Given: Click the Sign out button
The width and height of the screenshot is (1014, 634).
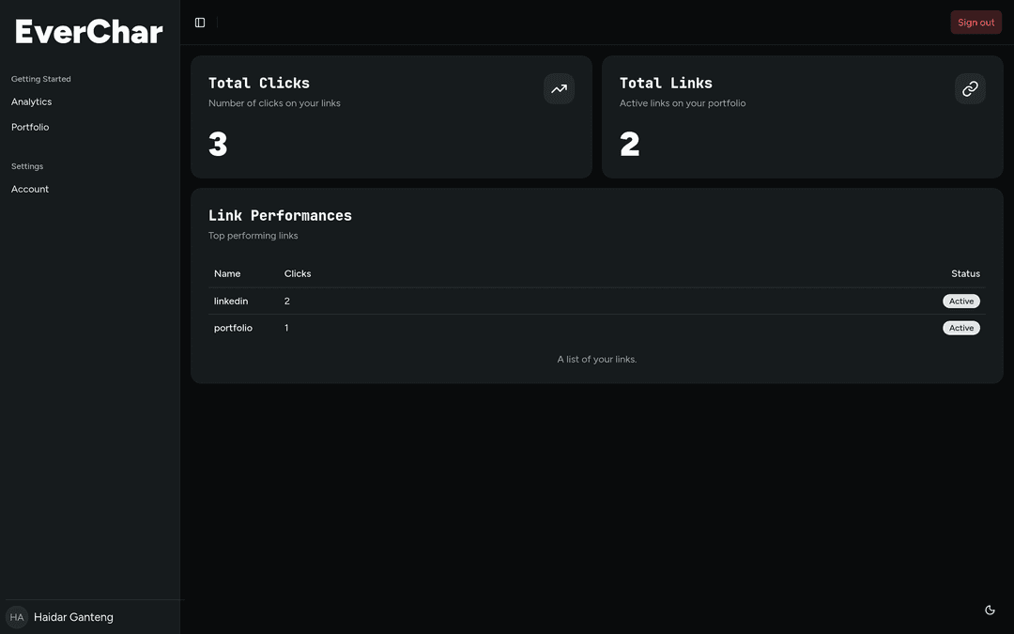Looking at the screenshot, I should click(x=976, y=23).
